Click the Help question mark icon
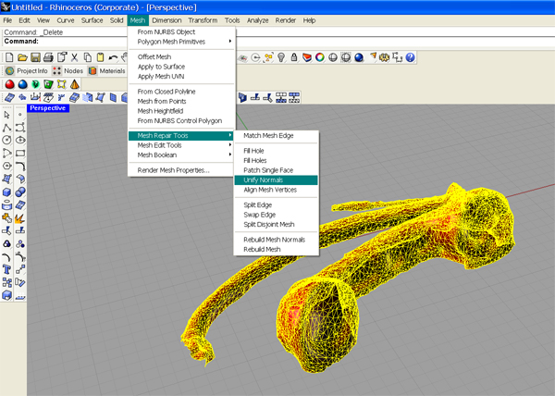Screen dimensions: 555x396 (x=410, y=57)
